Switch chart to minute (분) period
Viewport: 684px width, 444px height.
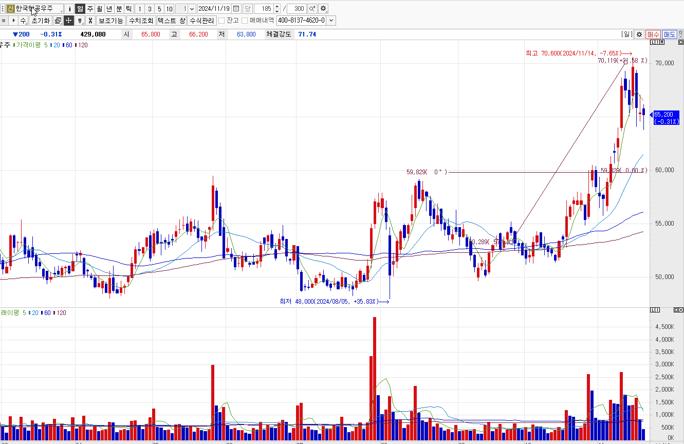[119, 9]
